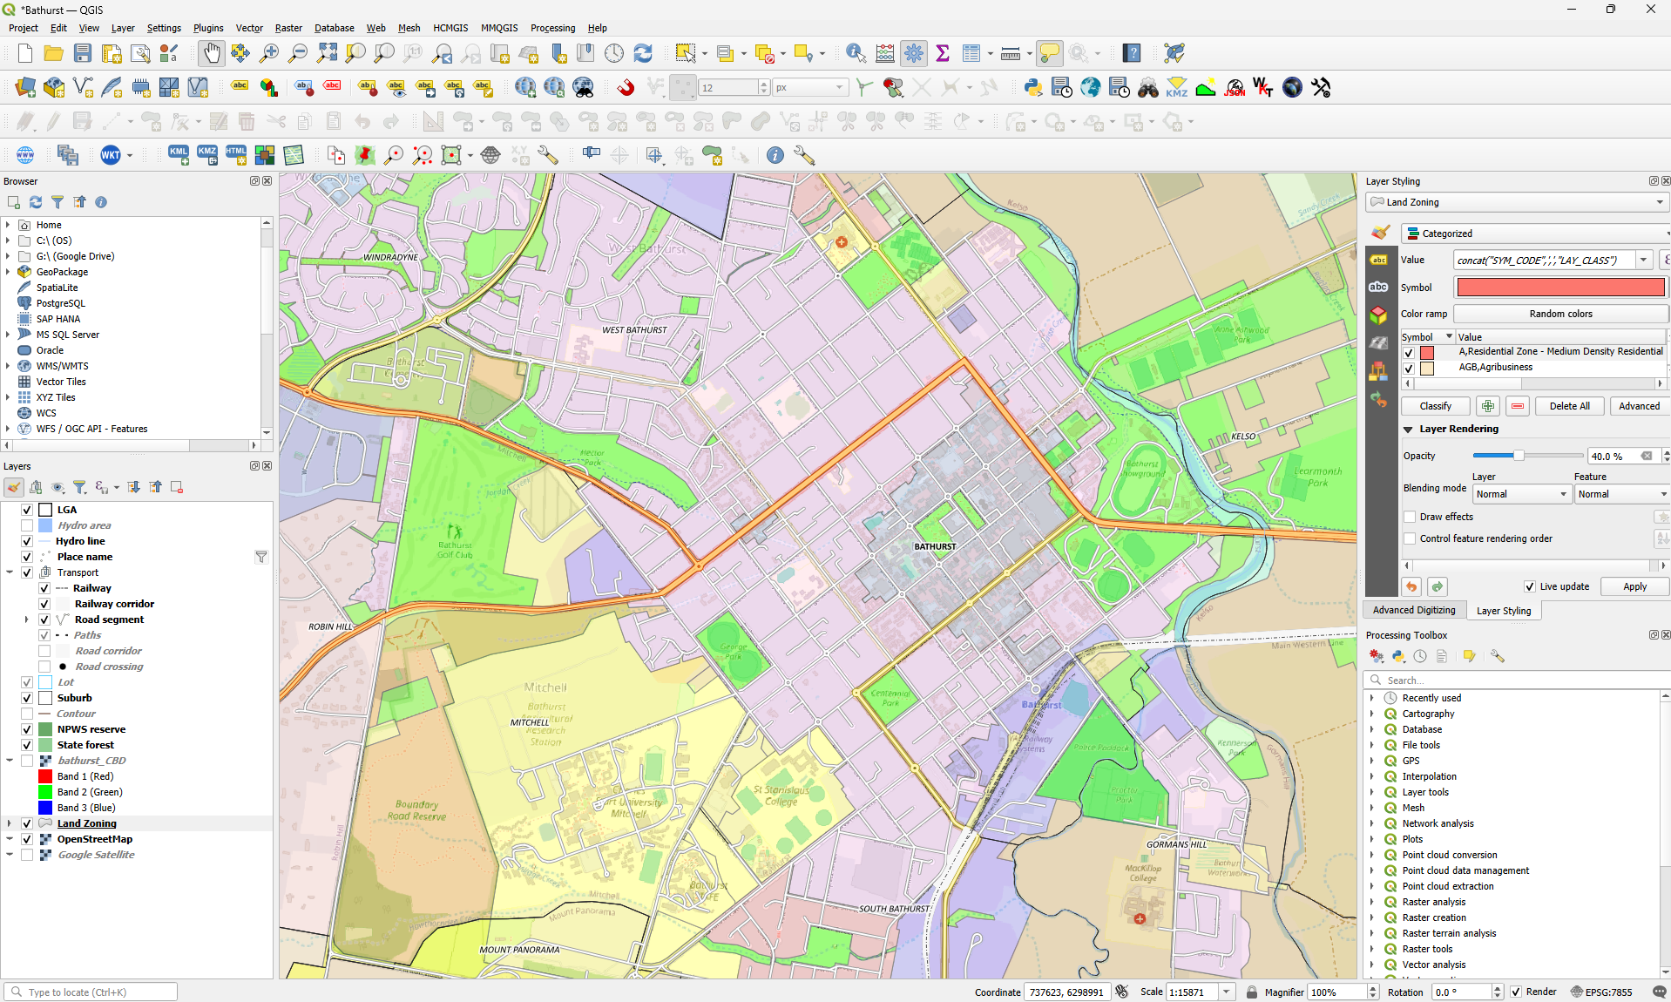Open the red symbol color swatch
Screen dimensions: 1671x1002
1558,287
